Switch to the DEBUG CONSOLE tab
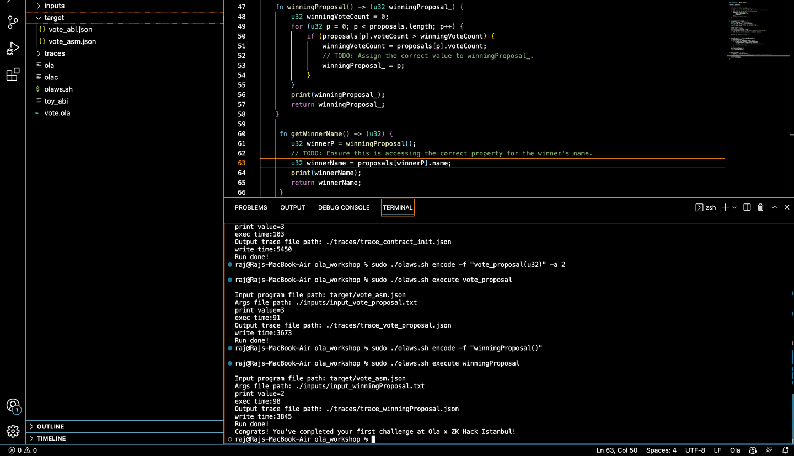Image resolution: width=794 pixels, height=456 pixels. point(344,207)
